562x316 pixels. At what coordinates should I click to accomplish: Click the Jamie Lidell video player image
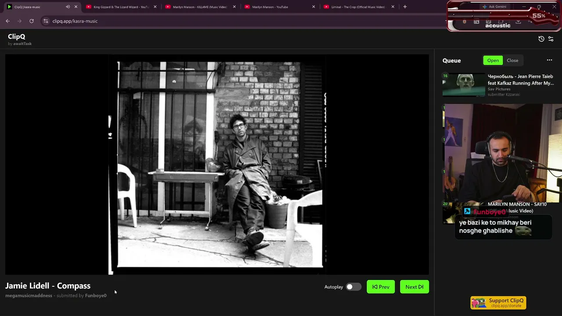pos(217,165)
